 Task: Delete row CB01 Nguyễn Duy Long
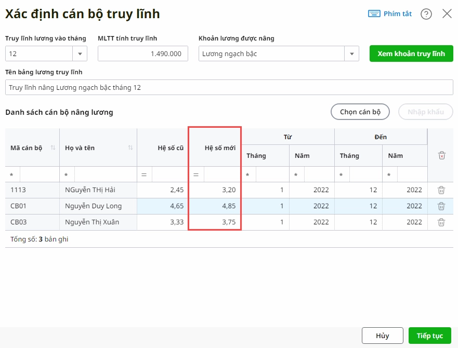(441, 206)
